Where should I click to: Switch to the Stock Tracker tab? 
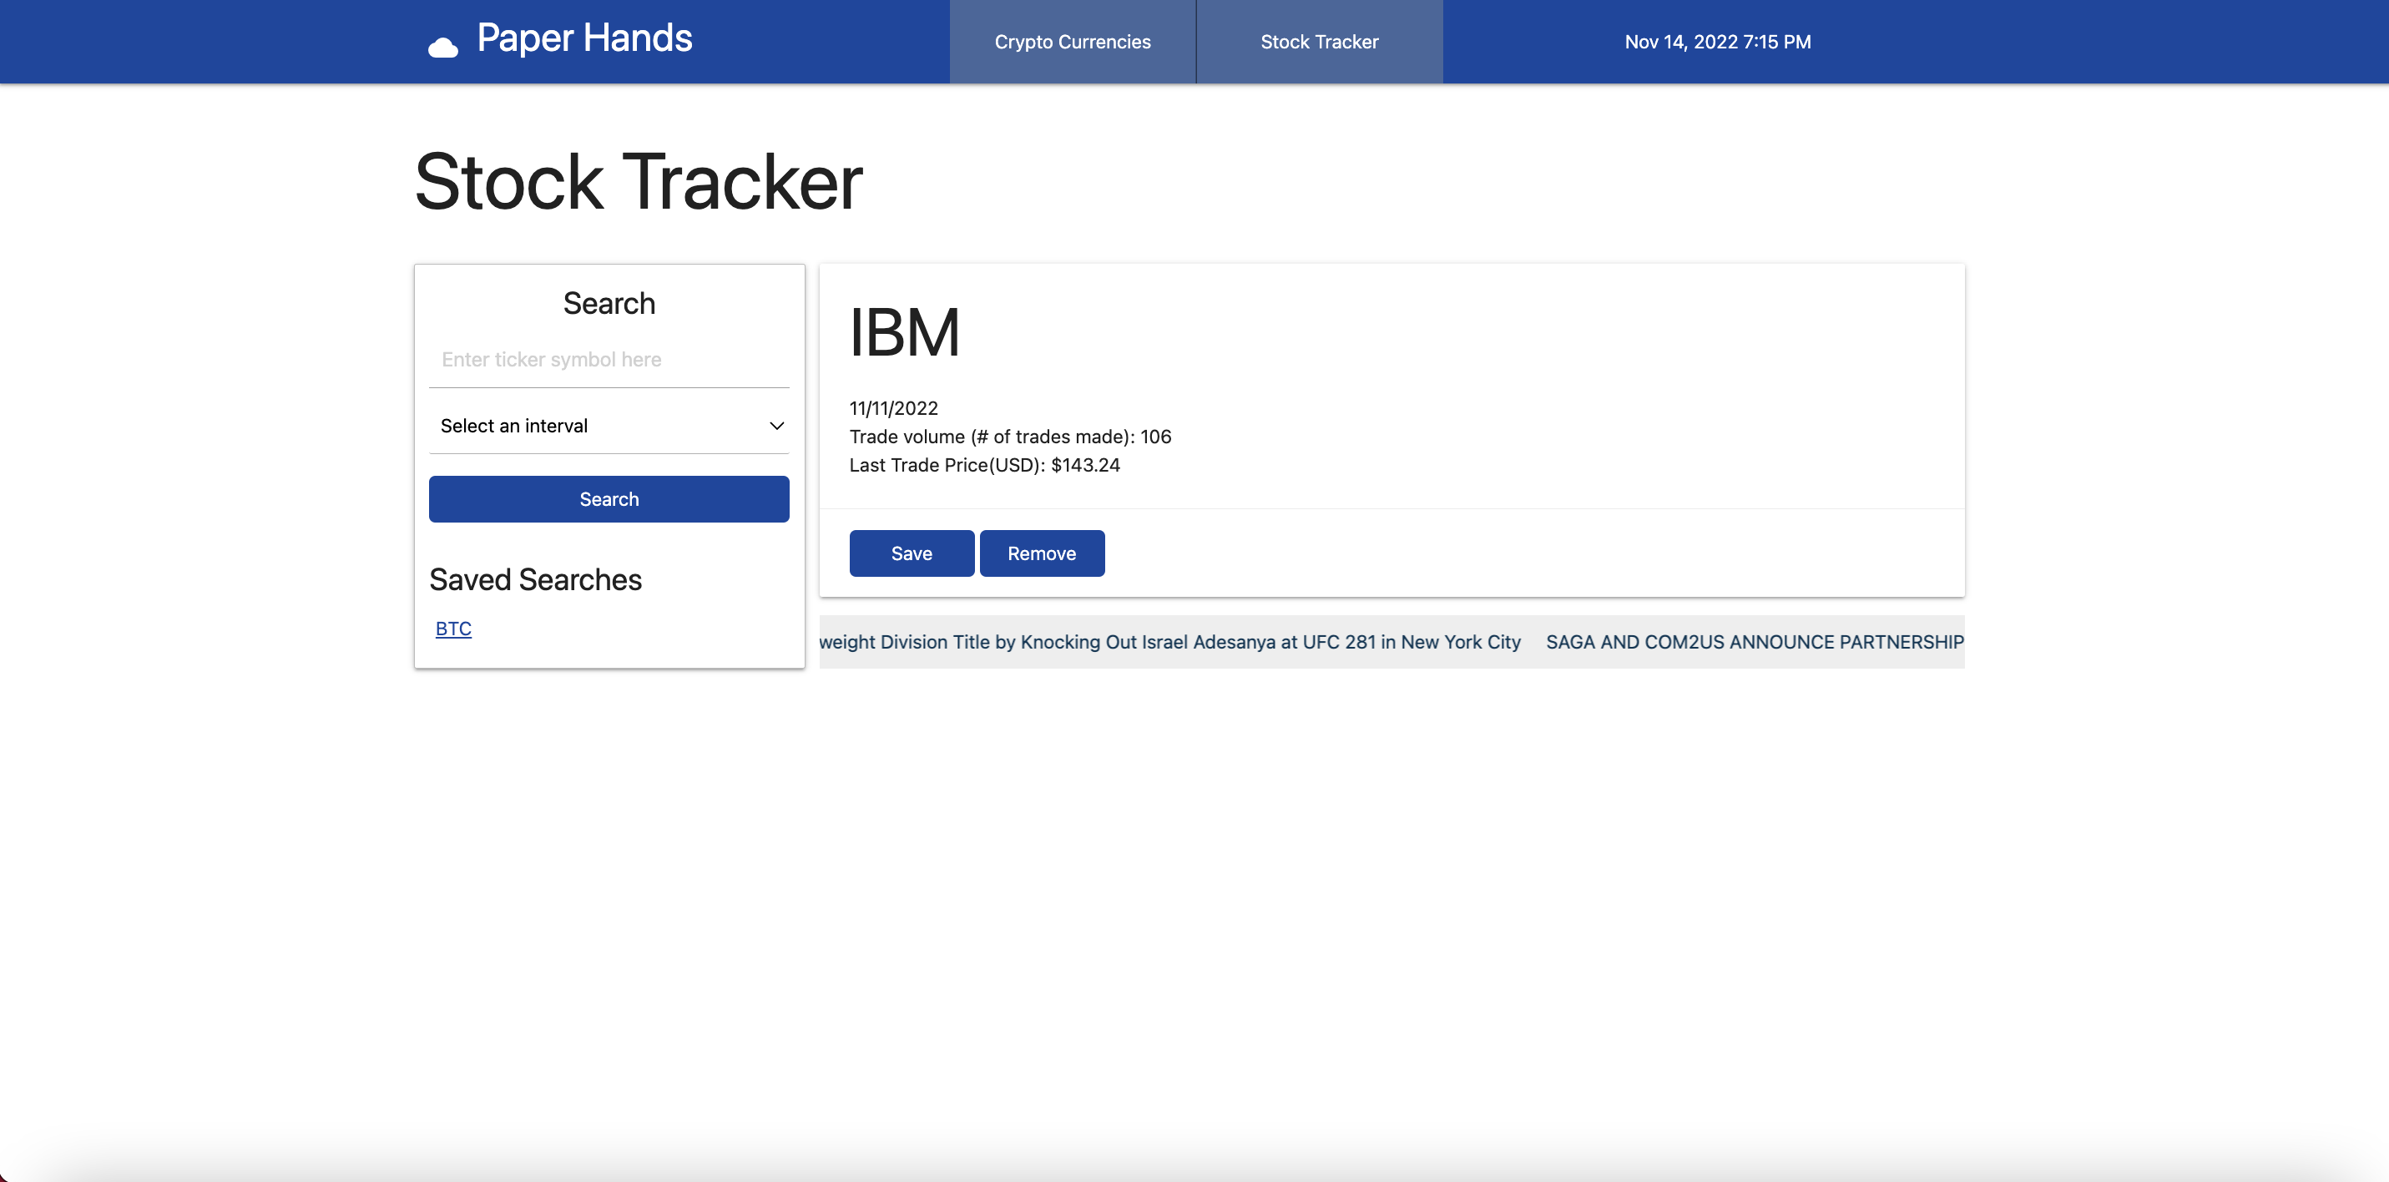[x=1319, y=42]
